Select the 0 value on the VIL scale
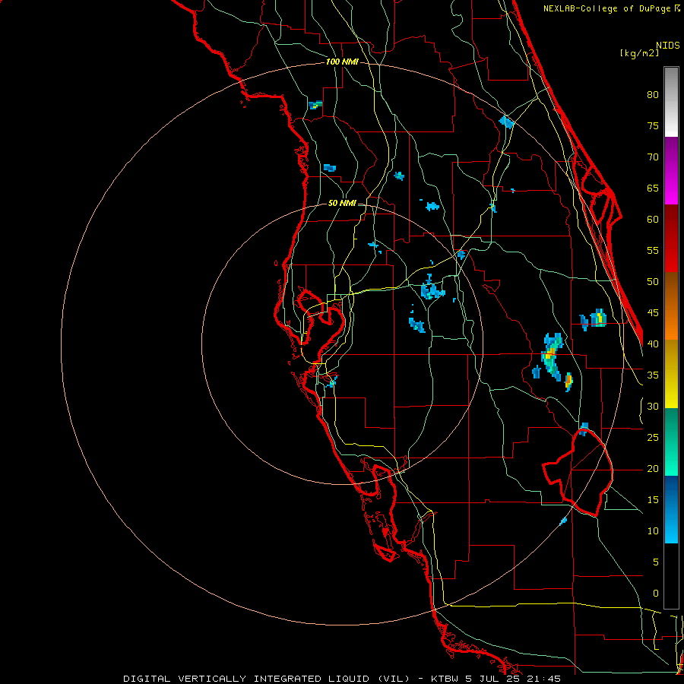684x684 pixels. 656,594
